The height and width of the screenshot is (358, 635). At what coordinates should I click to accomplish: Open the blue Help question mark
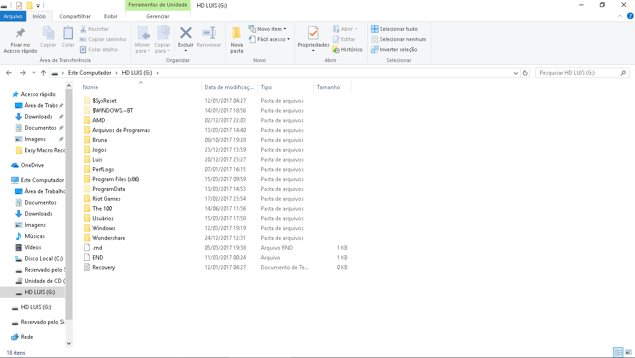point(630,16)
